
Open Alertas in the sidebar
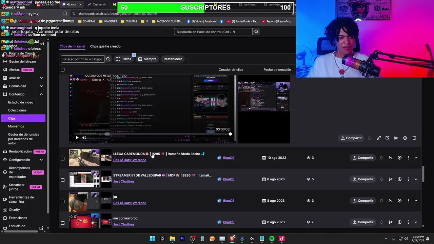point(14,69)
